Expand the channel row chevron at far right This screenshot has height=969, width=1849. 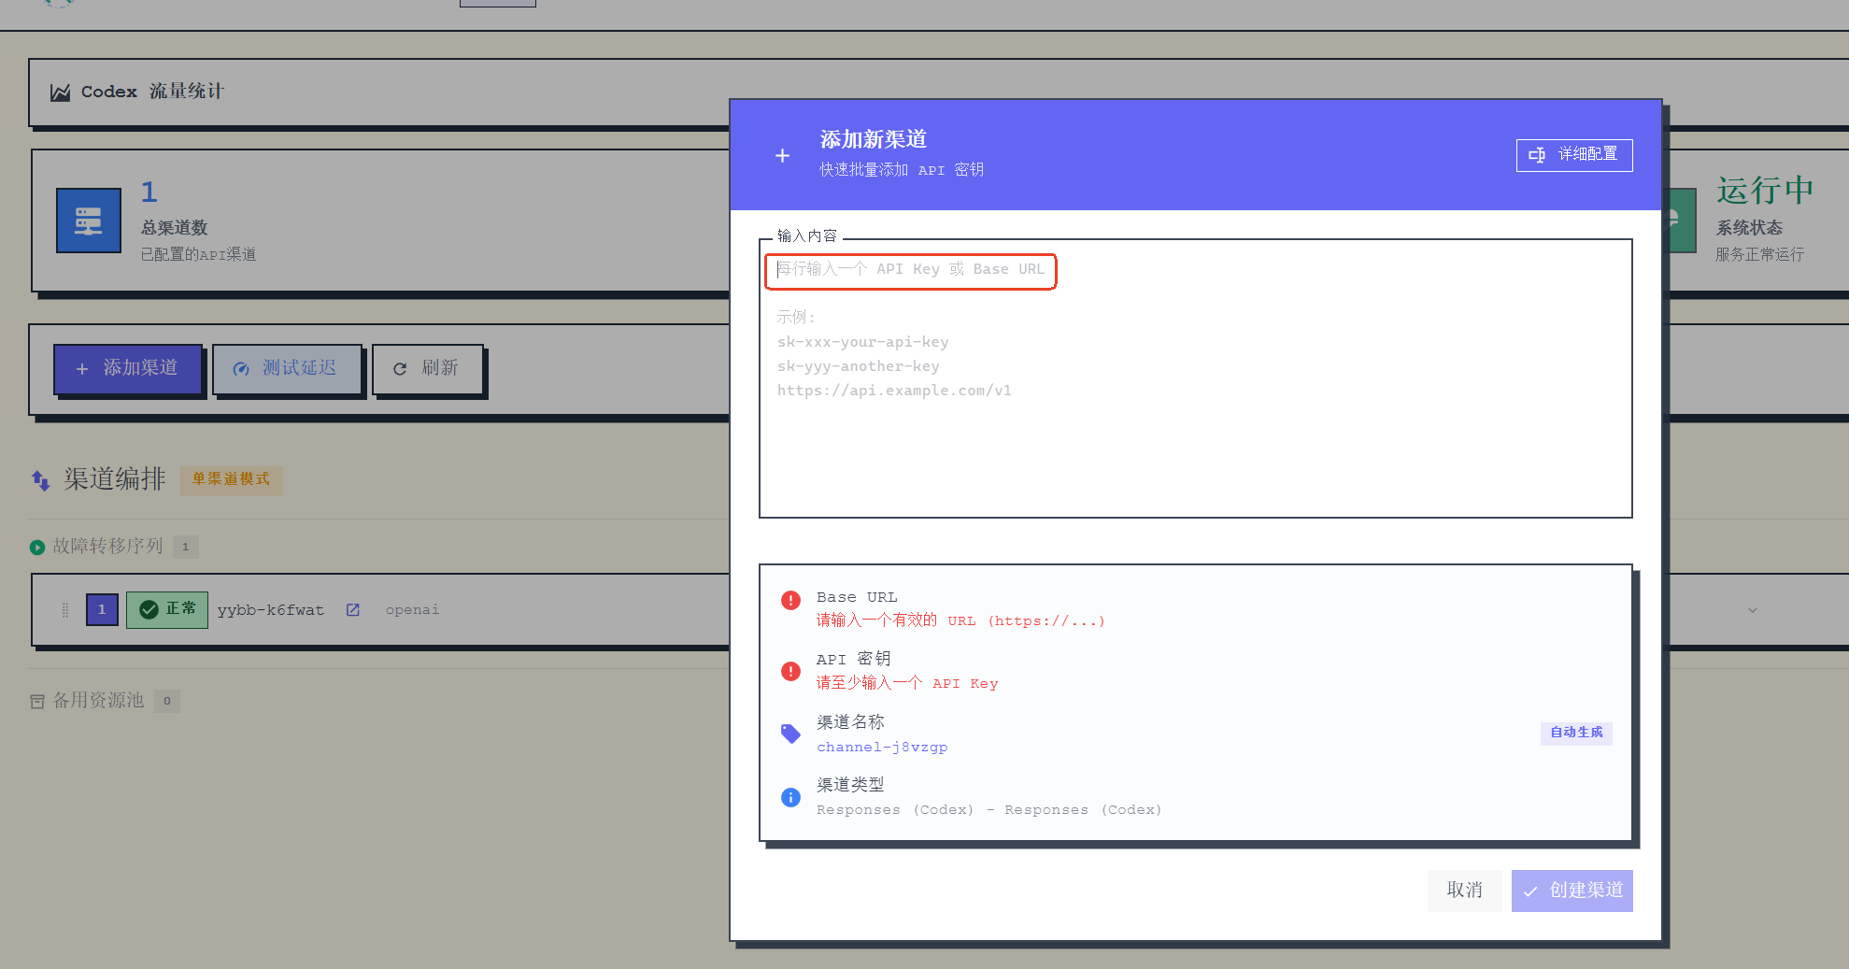click(x=1753, y=610)
